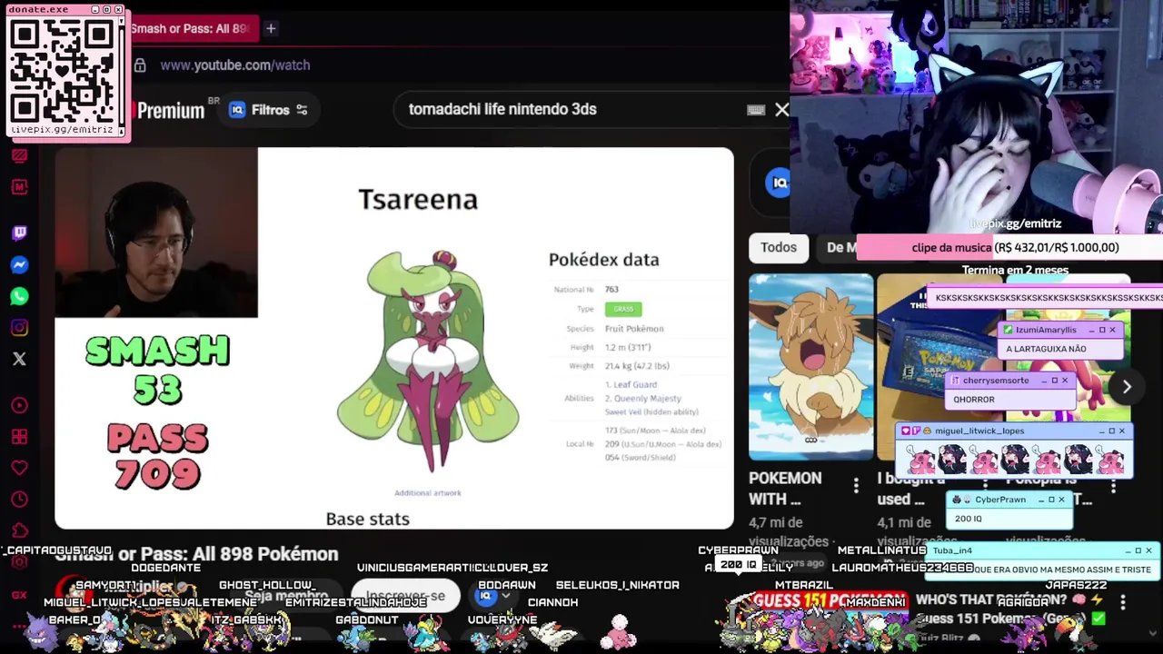Screen dimensions: 1163x654
Task: Clear the YouTube search with X
Action: pos(781,110)
